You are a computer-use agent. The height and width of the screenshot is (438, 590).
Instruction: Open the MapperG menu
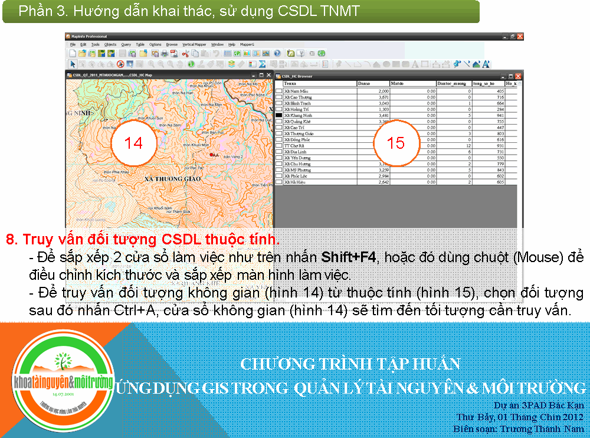click(x=247, y=44)
